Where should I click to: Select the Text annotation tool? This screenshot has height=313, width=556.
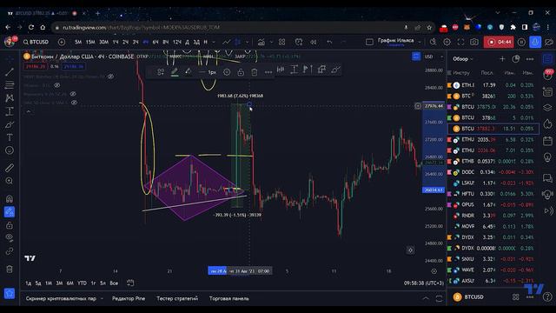10,137
